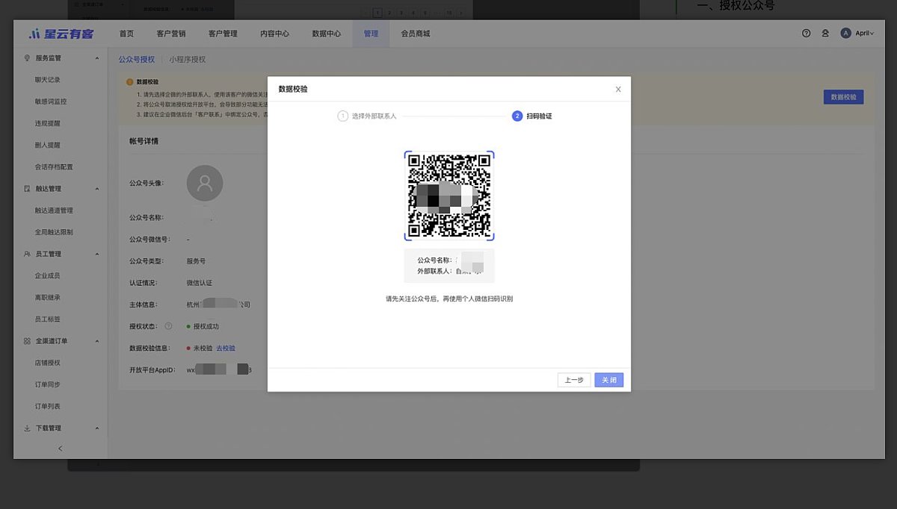Open the help question-mark icon in header
Viewport: 897px width, 509px height.
[807, 34]
